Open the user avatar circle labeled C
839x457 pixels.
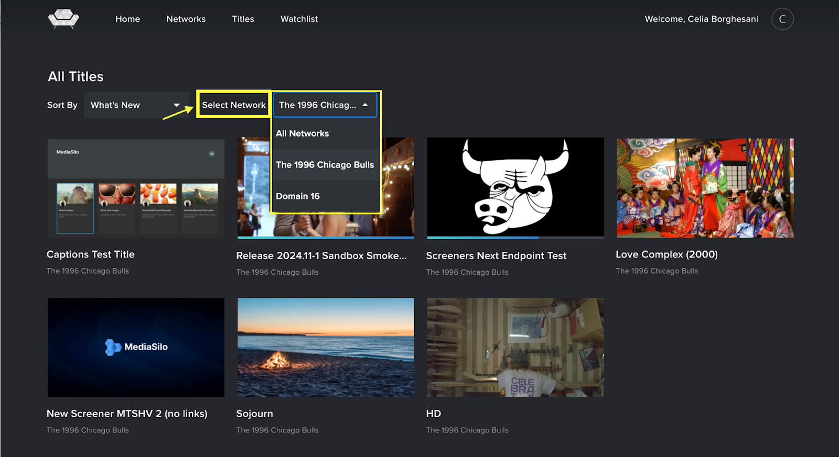(782, 19)
